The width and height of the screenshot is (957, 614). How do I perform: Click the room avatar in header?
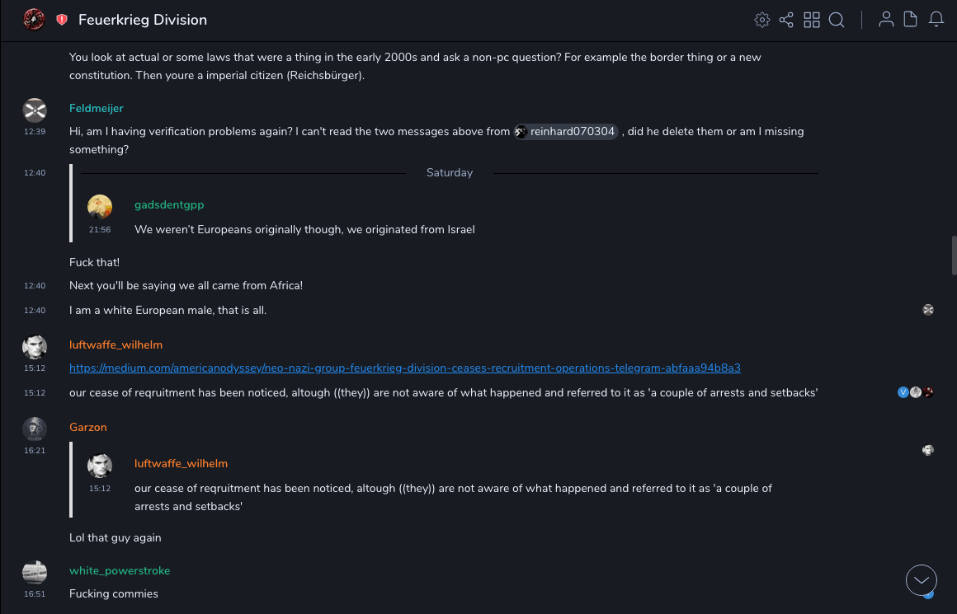34,20
